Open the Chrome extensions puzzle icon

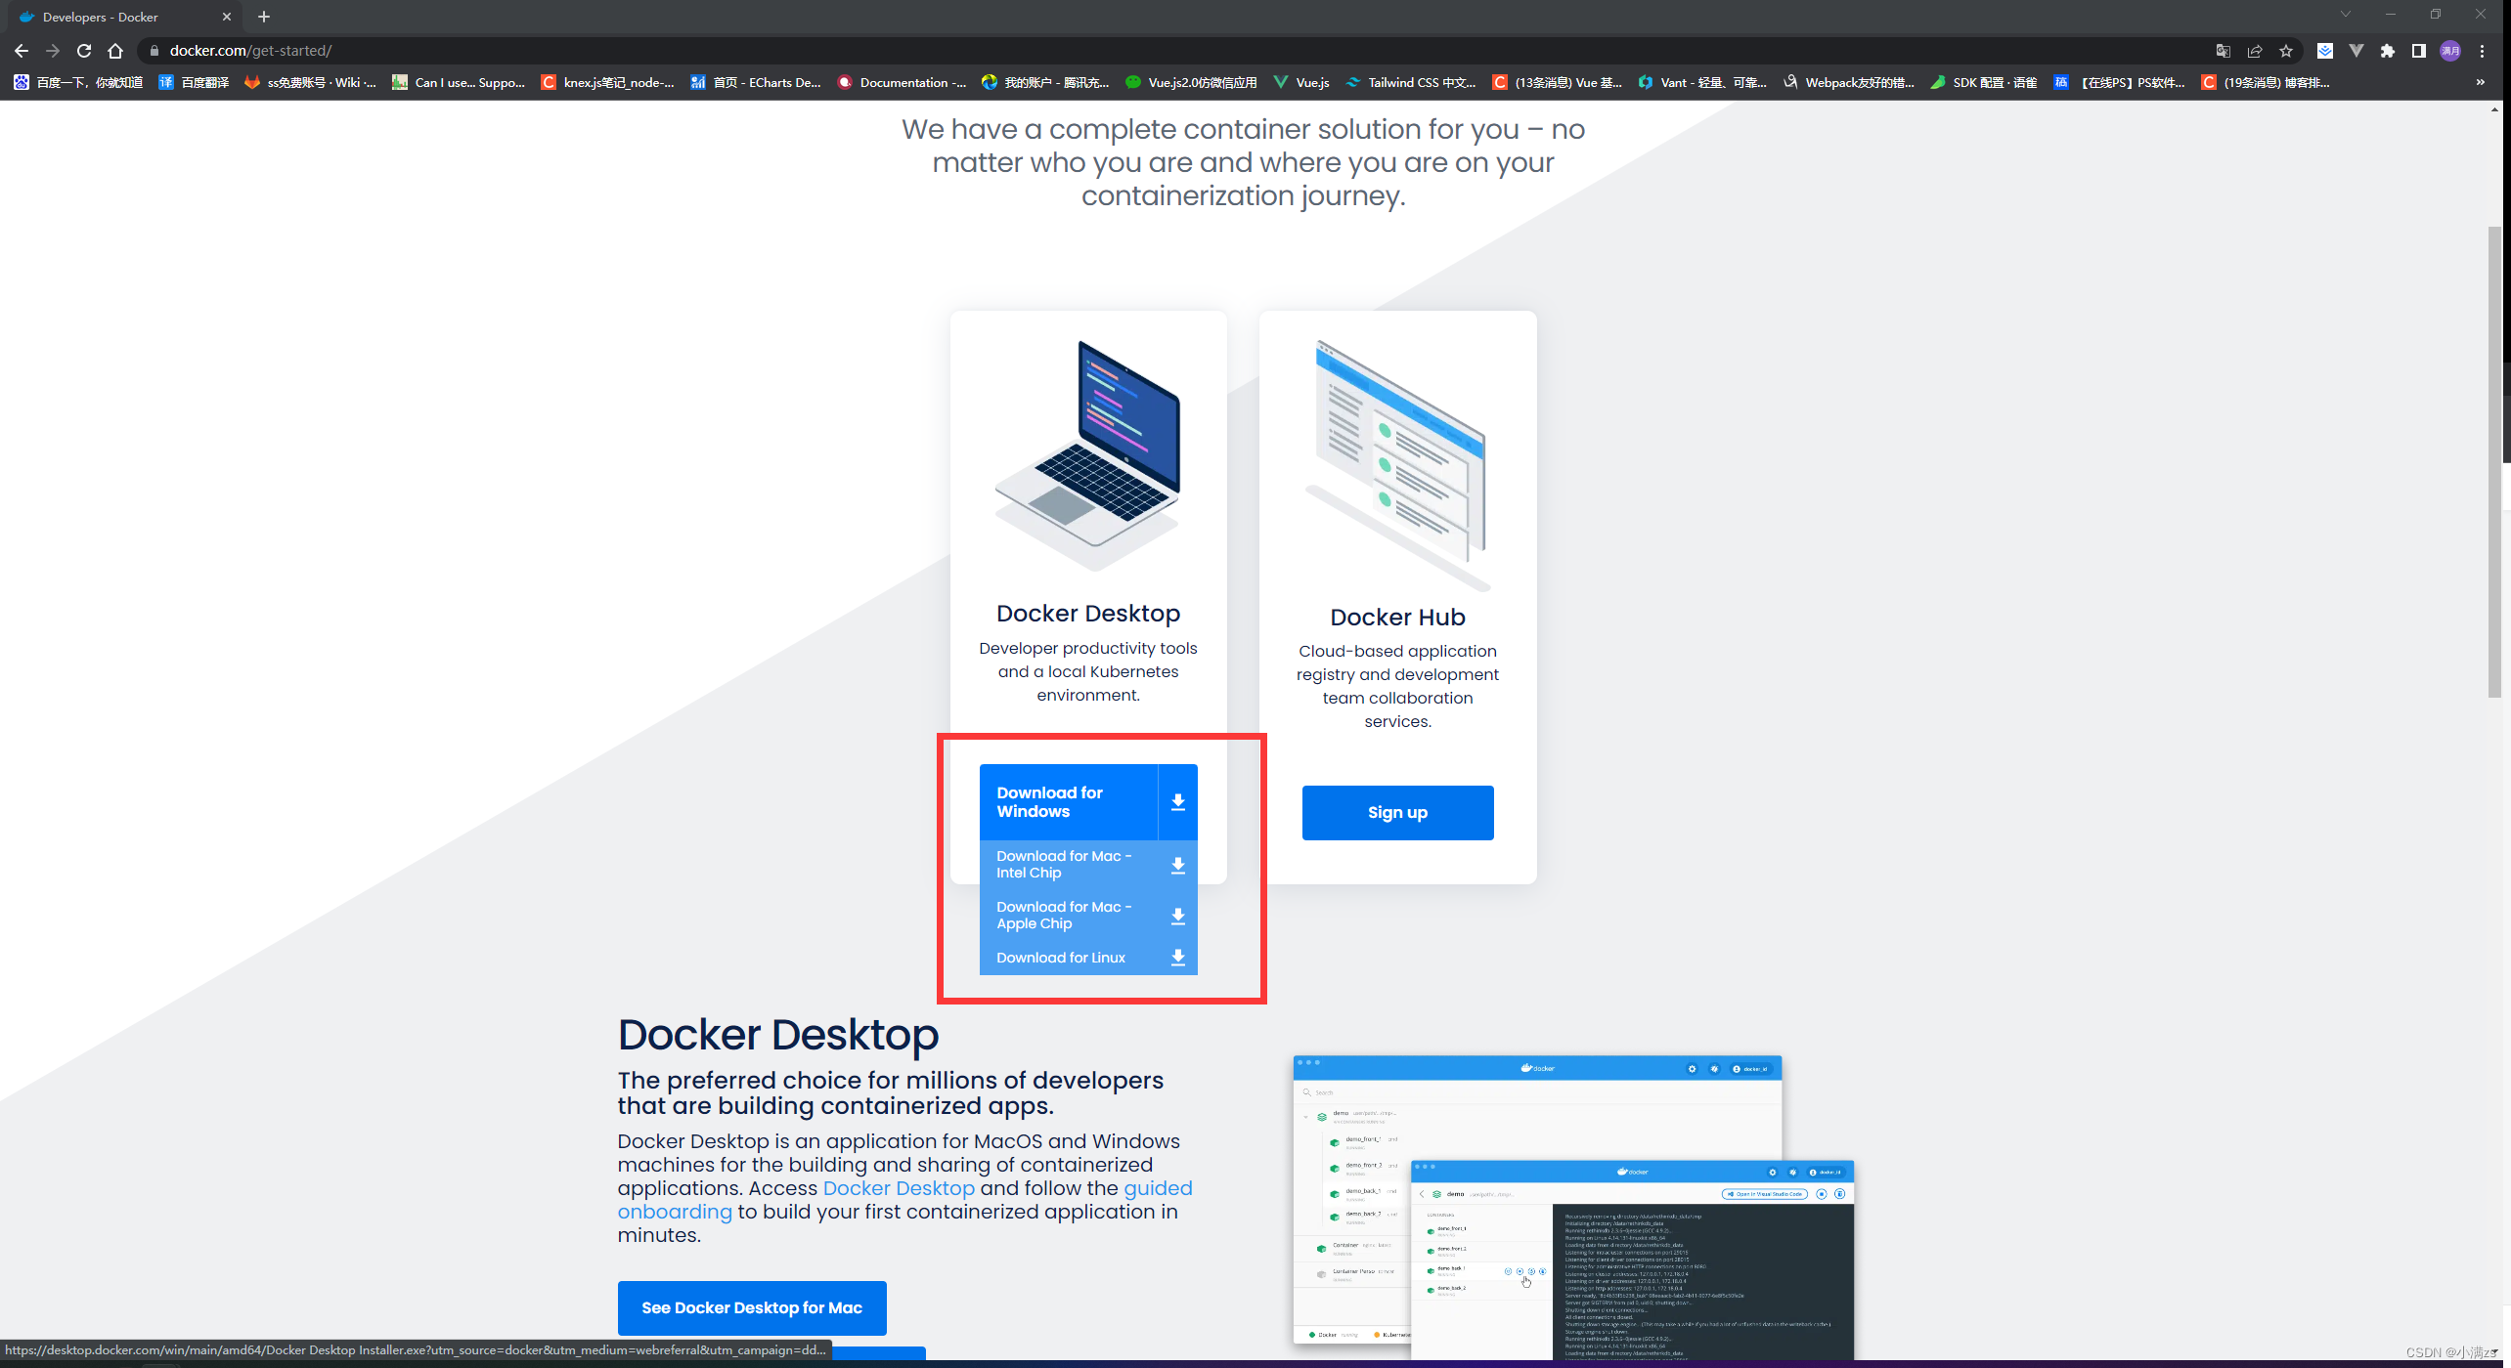(x=2386, y=50)
